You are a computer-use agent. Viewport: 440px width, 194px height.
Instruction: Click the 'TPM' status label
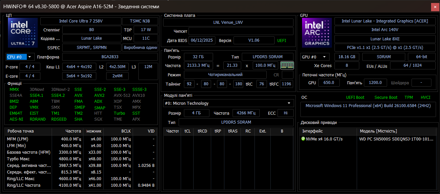click(x=409, y=97)
